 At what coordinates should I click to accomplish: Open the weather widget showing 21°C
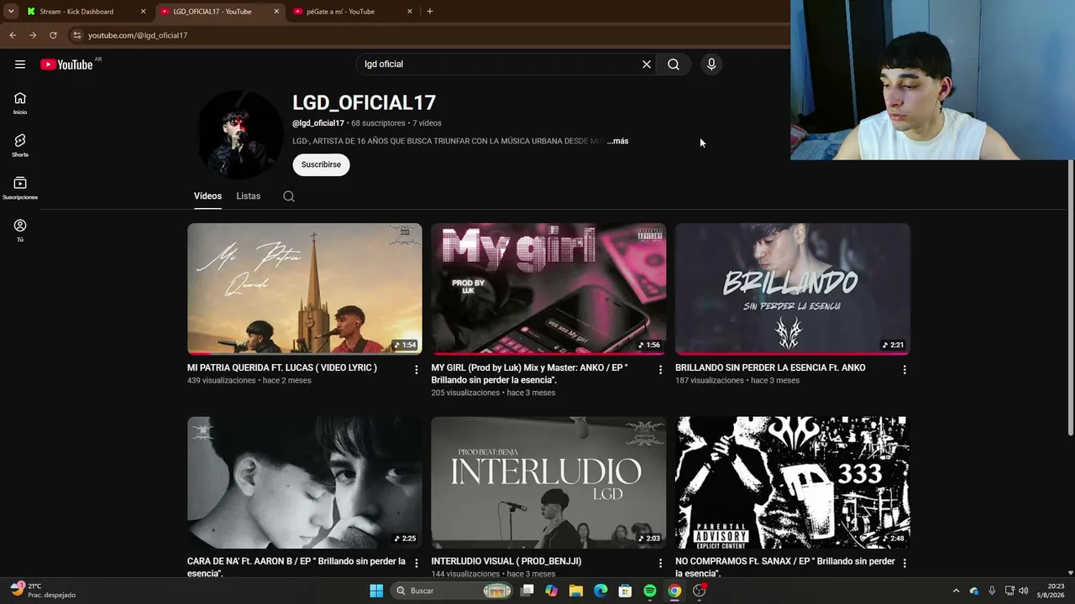tap(44, 591)
